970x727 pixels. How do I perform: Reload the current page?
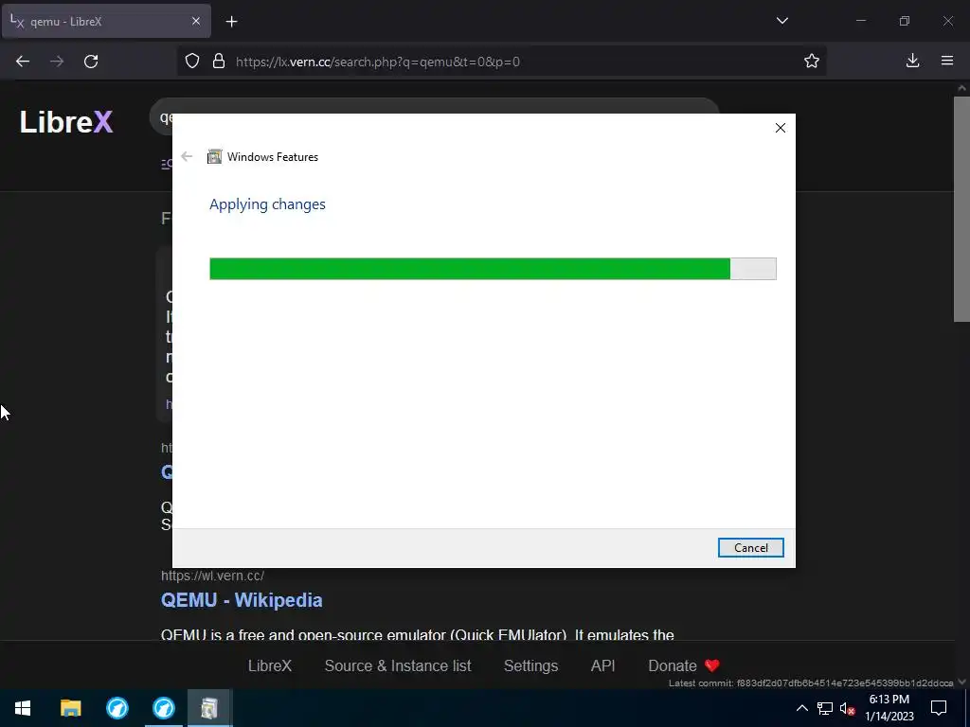pyautogui.click(x=91, y=62)
